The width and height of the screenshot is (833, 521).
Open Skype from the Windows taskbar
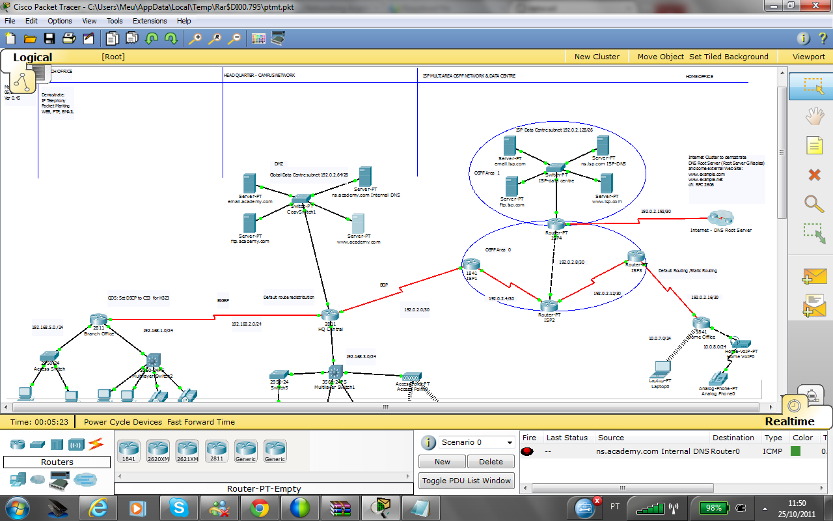179,507
